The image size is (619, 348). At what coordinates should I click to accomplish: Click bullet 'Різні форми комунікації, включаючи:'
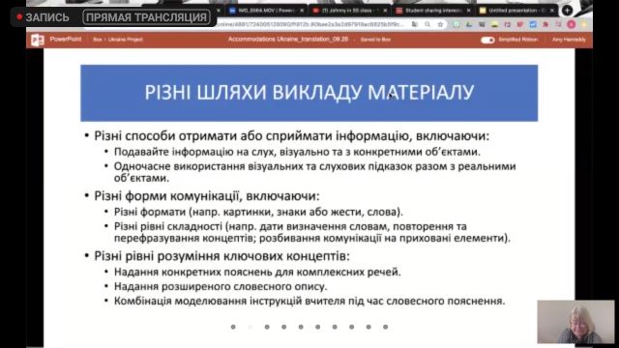coord(207,196)
